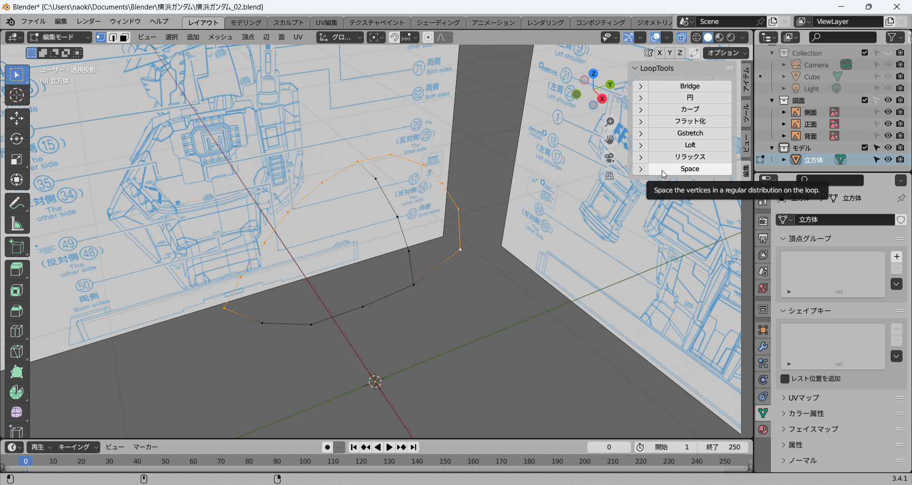Select the 3D Cursor tool
This screenshot has width=912, height=485.
[x=17, y=95]
